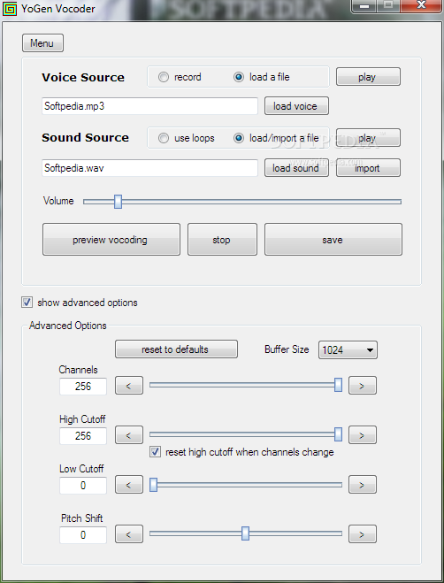Image resolution: width=444 pixels, height=583 pixels.
Task: Start preview vocoding
Action: pos(111,240)
